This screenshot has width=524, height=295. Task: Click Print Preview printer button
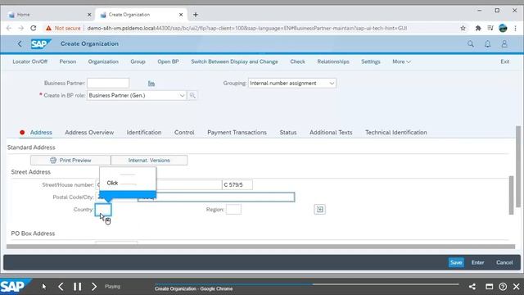click(x=70, y=161)
